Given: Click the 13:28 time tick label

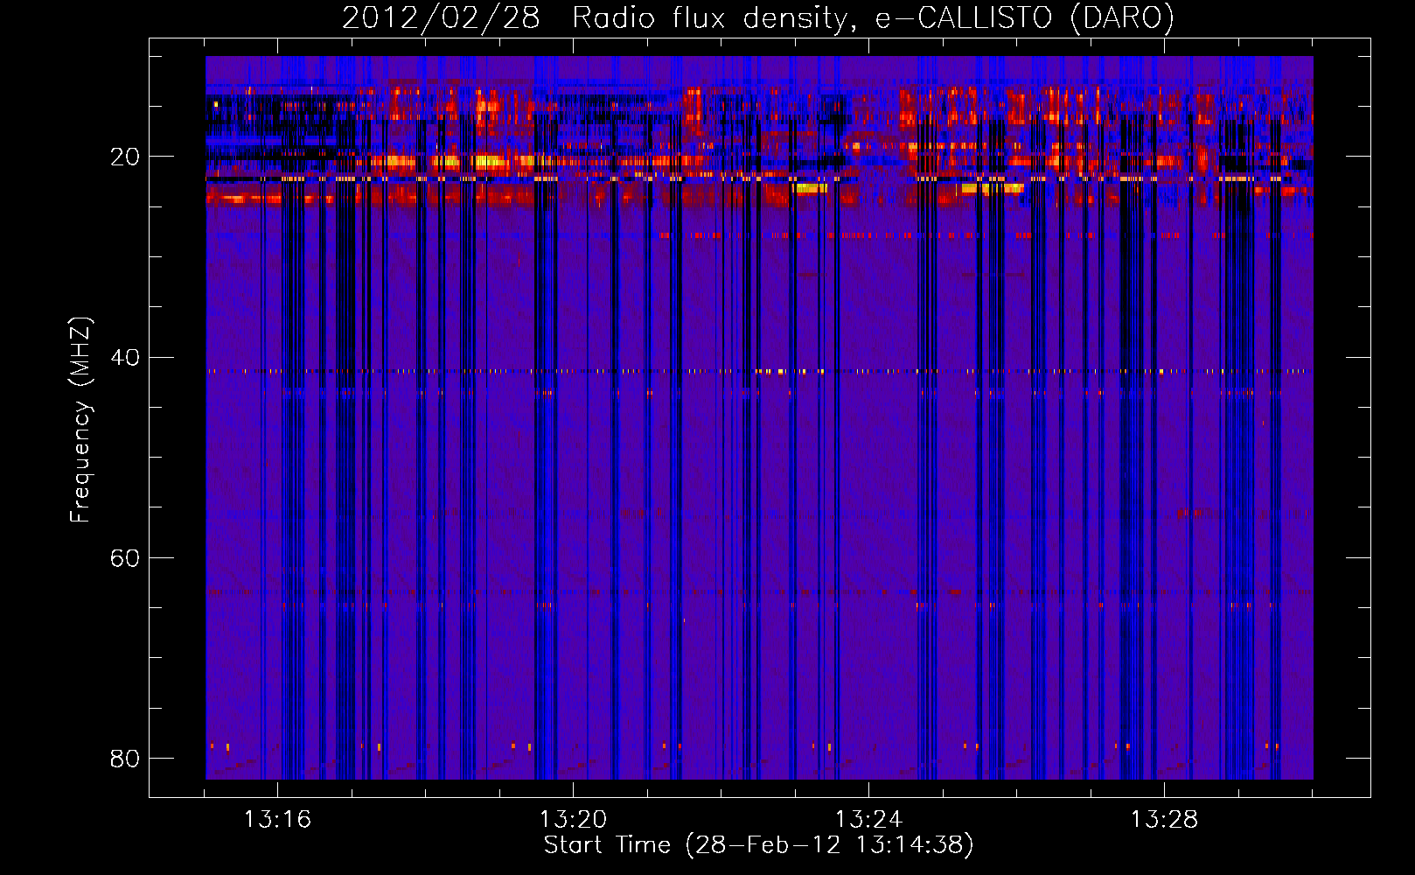Looking at the screenshot, I should (x=1164, y=820).
